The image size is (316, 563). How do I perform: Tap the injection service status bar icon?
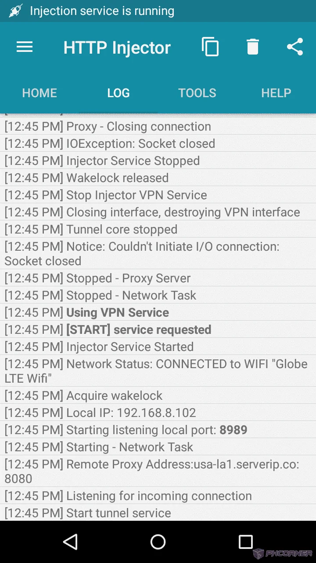pyautogui.click(x=15, y=11)
